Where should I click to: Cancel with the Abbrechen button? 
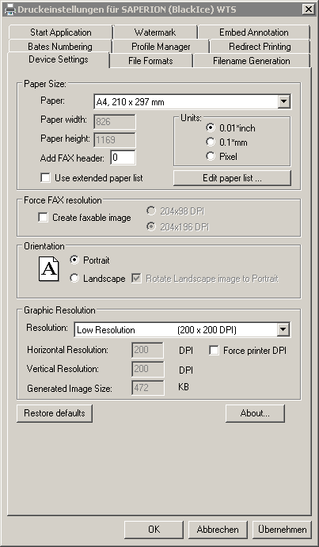[x=218, y=530]
